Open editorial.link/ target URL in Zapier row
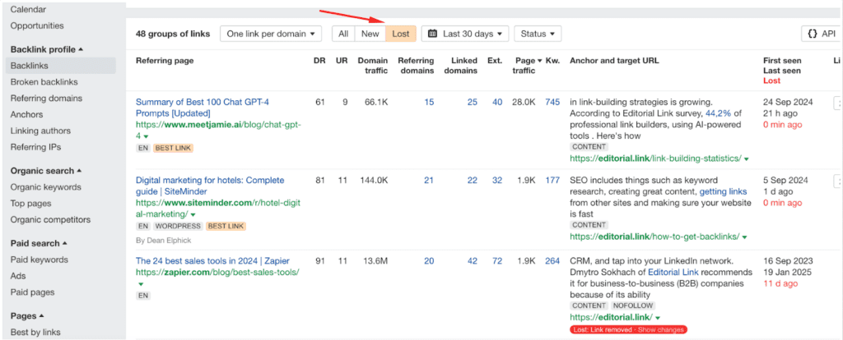The image size is (843, 340). pyautogui.click(x=612, y=318)
